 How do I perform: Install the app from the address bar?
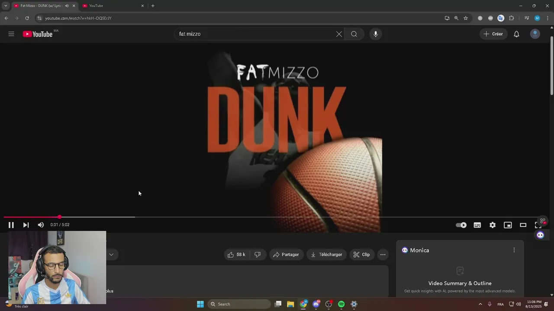tap(447, 18)
